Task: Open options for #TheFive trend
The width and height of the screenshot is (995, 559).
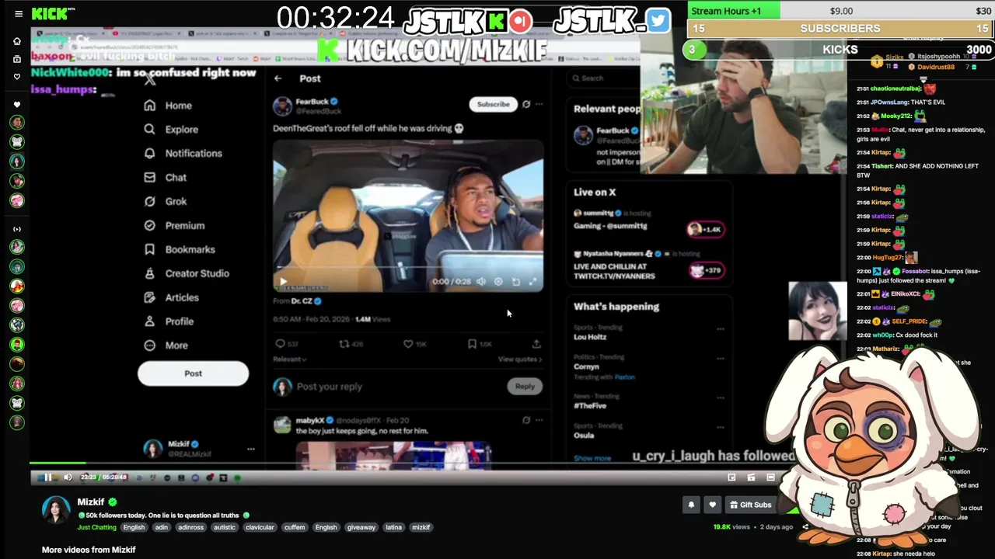Action: click(721, 398)
